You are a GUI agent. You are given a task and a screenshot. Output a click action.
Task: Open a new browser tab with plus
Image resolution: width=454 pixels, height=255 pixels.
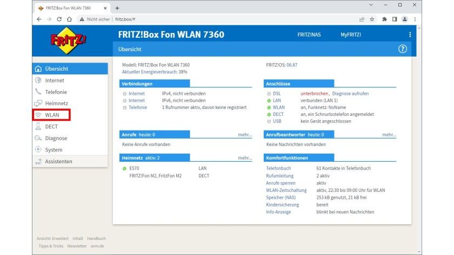[117, 8]
